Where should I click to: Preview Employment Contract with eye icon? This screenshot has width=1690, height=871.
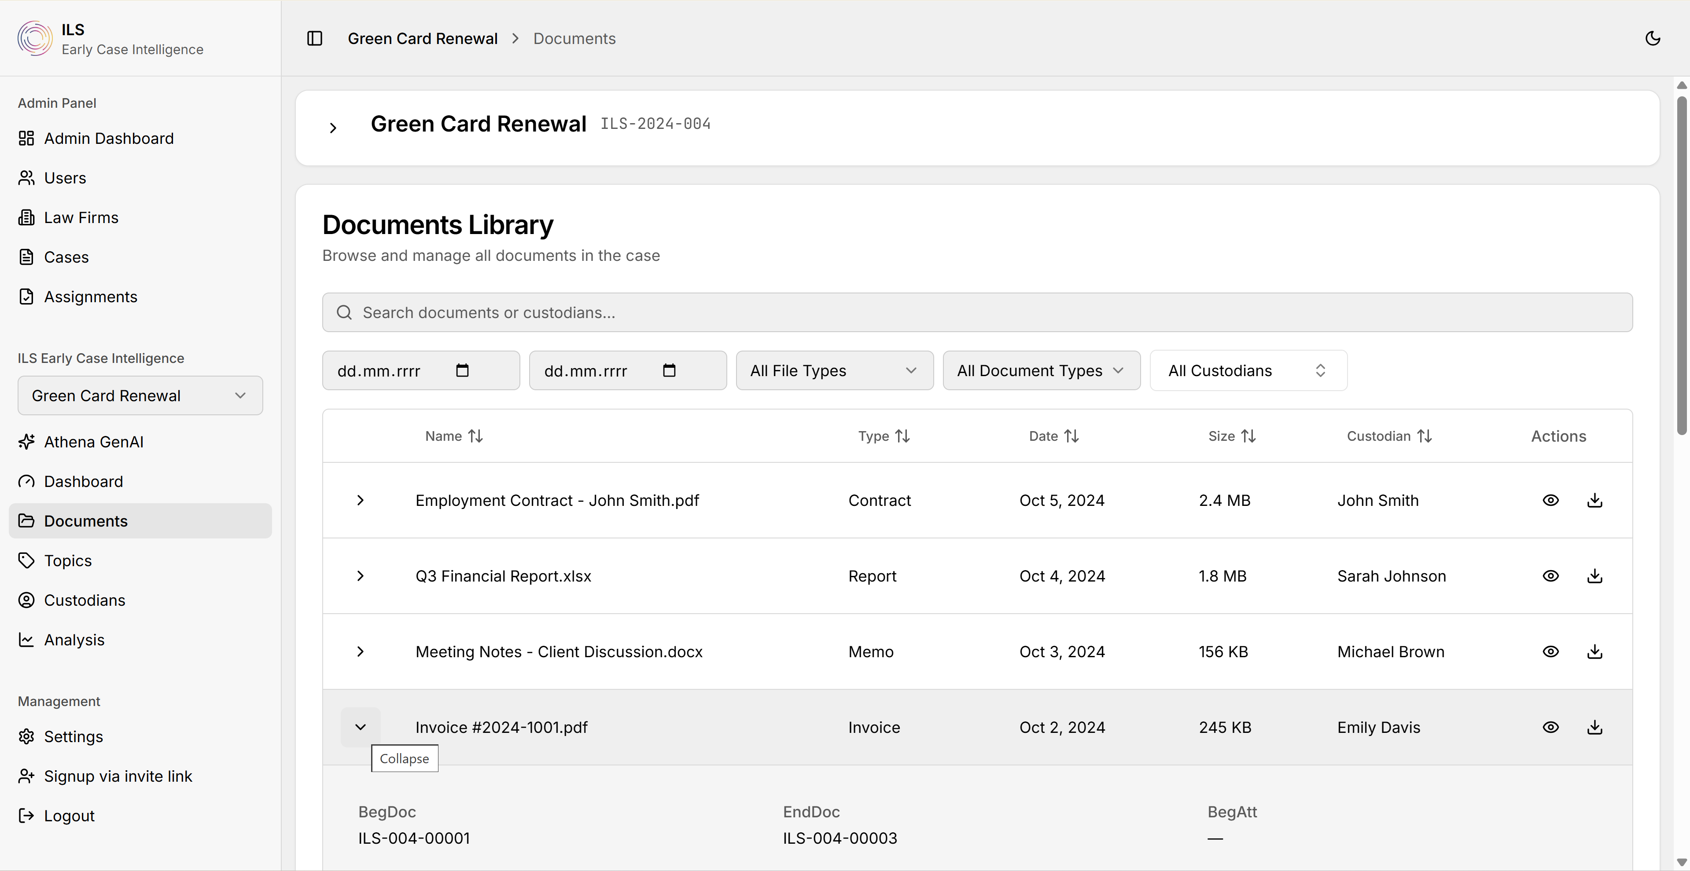1550,500
